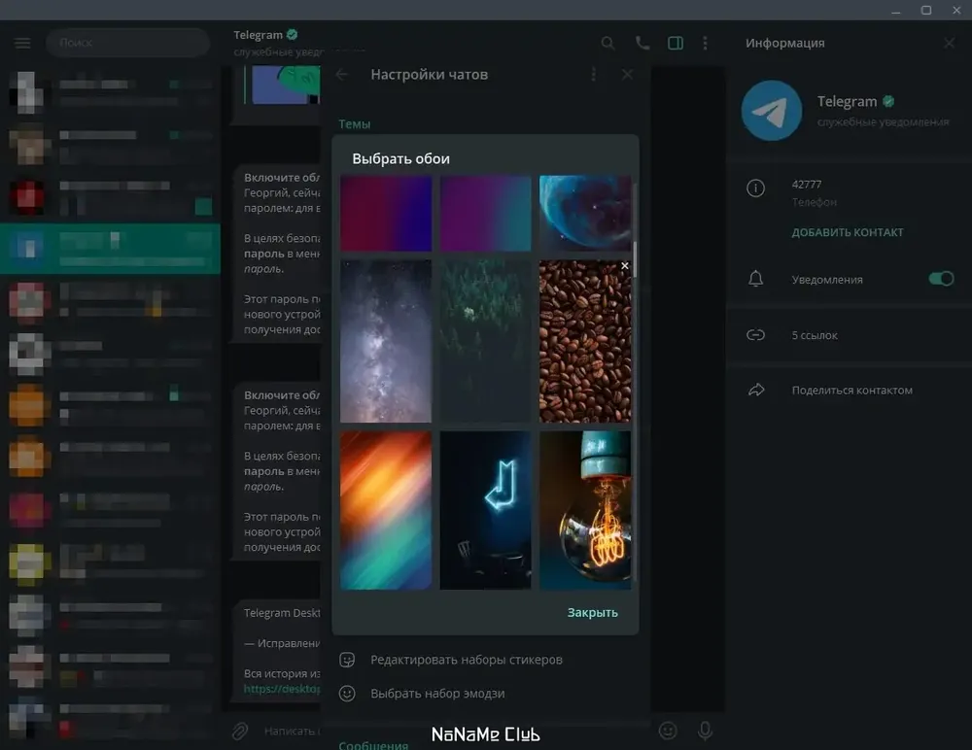Open the choose emoji set option
This screenshot has width=972, height=750.
pos(436,694)
